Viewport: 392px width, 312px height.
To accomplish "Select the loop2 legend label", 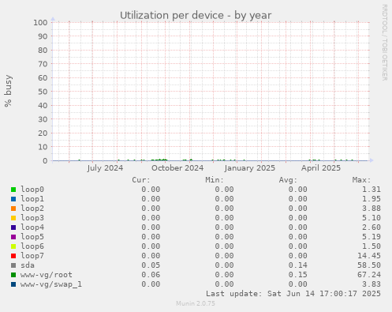I will pos(32,209).
